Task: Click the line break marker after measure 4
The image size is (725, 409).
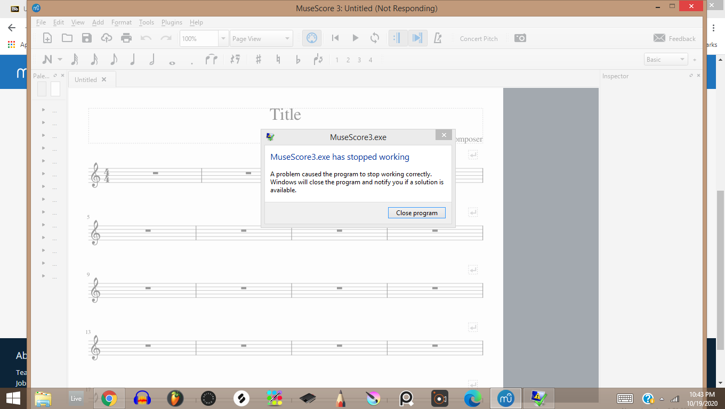Action: [x=473, y=154]
